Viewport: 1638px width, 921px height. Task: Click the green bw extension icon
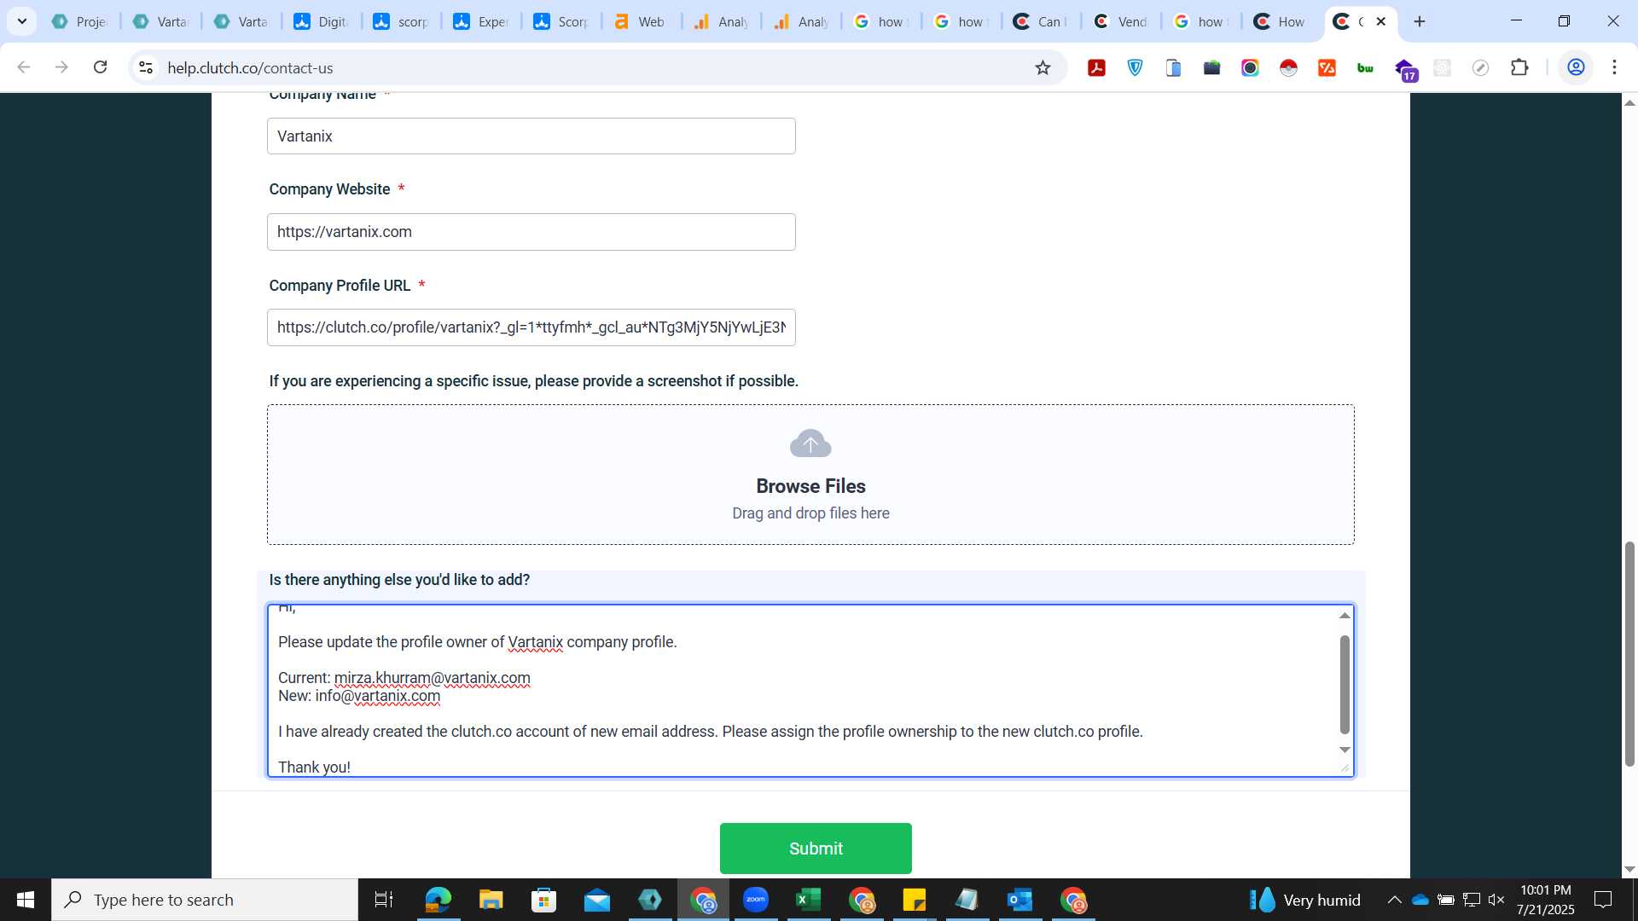coord(1365,67)
